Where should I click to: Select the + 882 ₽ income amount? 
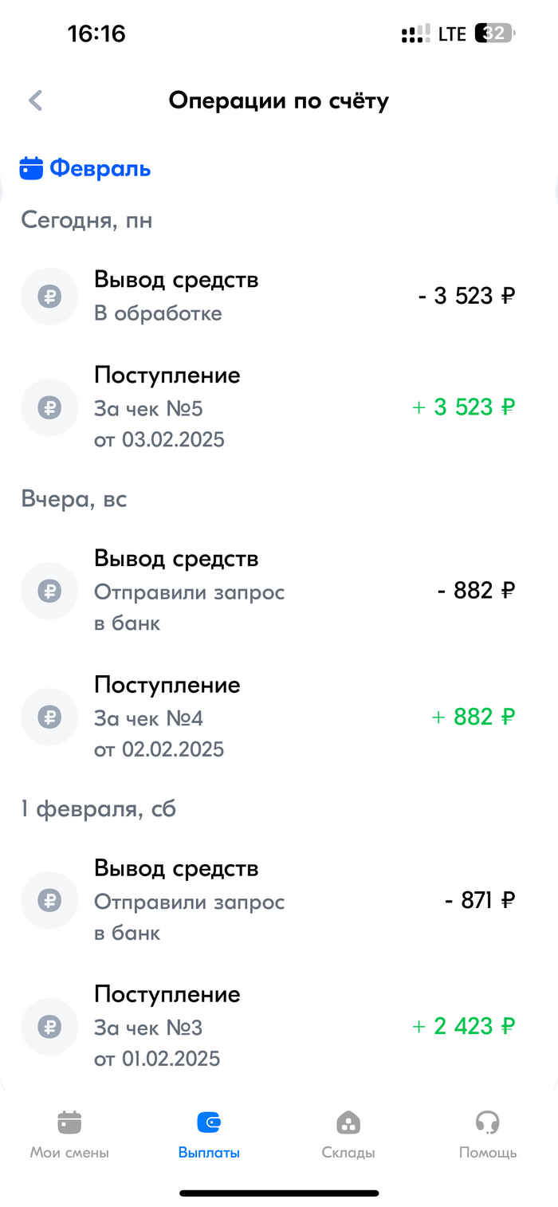pos(473,717)
